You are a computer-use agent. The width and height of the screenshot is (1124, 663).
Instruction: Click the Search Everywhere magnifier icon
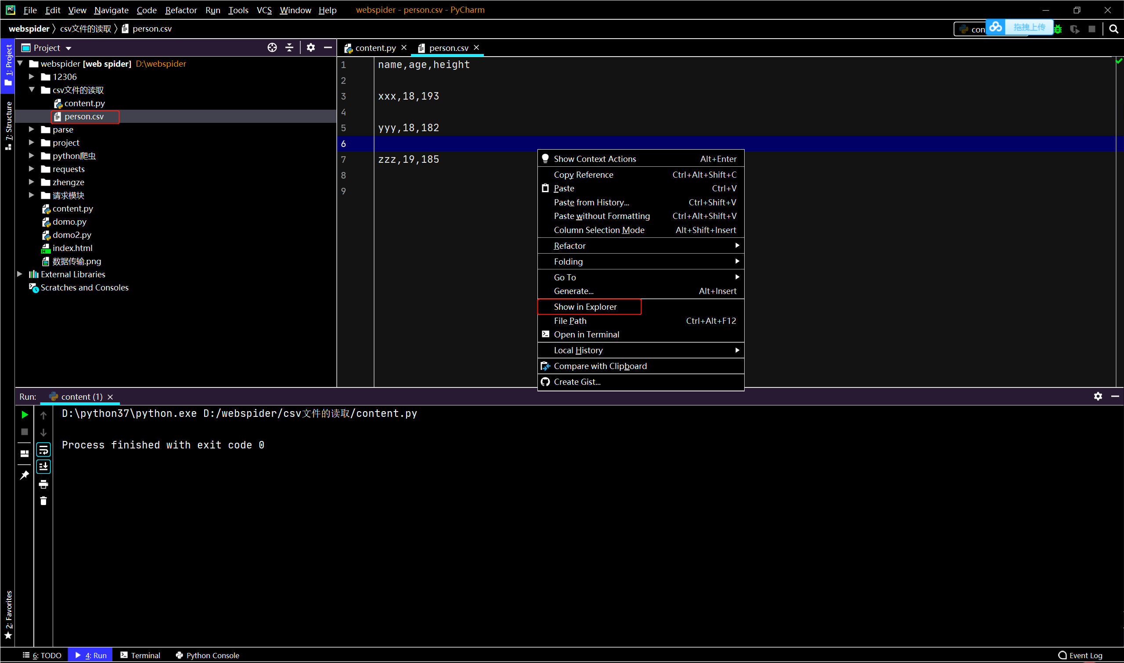(1113, 29)
